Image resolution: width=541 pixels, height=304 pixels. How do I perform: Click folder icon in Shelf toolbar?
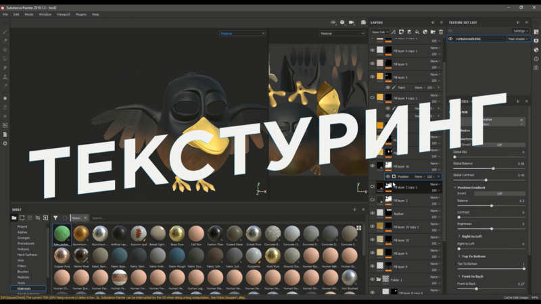(14, 218)
